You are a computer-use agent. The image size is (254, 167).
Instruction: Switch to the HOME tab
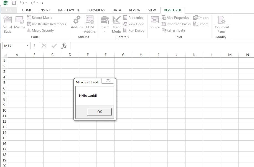point(27,10)
